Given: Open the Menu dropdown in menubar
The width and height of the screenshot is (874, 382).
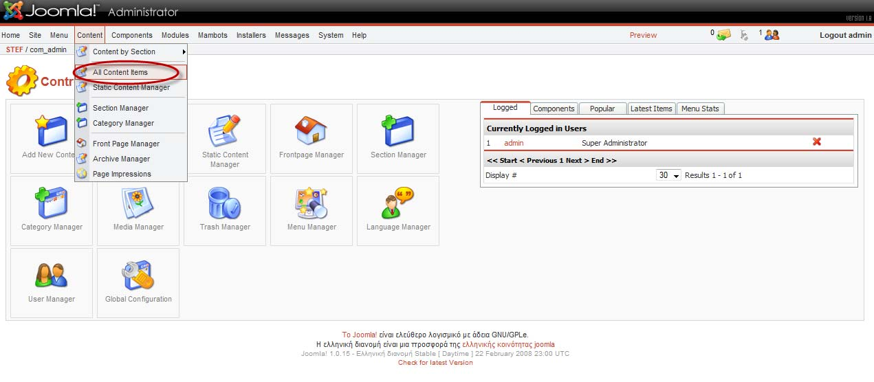Looking at the screenshot, I should [59, 35].
